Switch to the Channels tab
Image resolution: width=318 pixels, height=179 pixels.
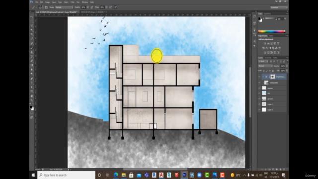[x=268, y=58]
